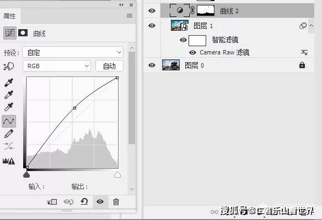322x220 pixels.
Task: Click the 曲线 2 adjustment layer thumbnail
Action: click(180, 10)
